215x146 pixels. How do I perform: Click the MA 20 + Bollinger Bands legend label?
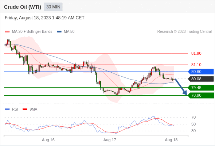(x=32, y=32)
